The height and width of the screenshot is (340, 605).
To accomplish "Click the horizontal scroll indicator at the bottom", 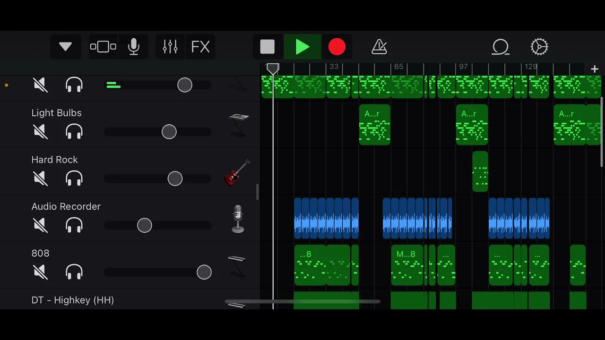I will pos(302,302).
